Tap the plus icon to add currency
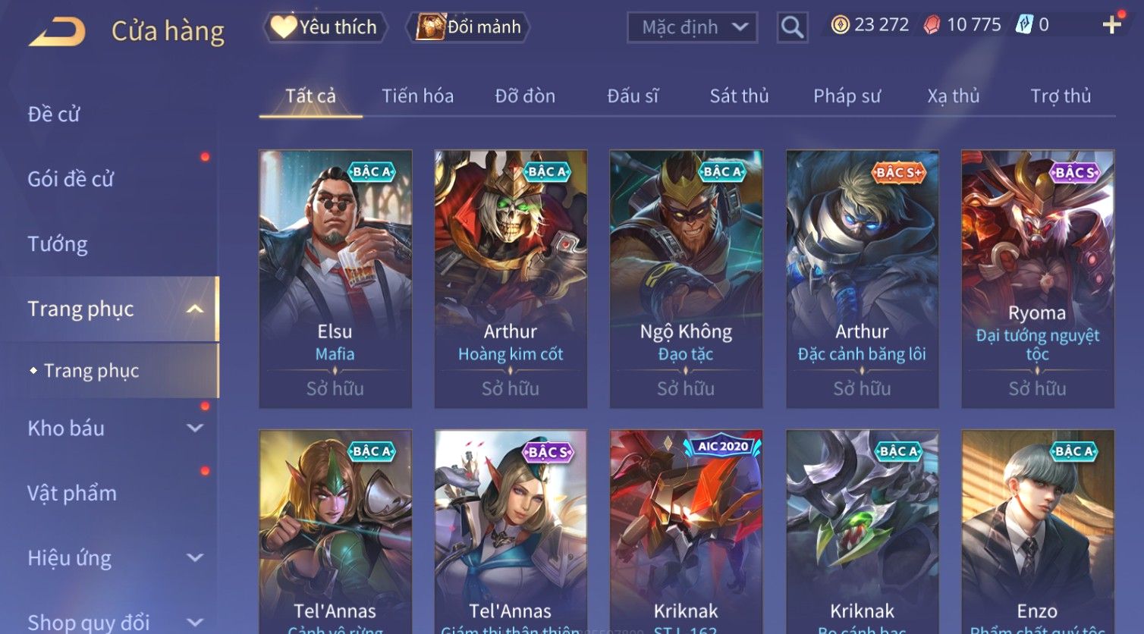Image resolution: width=1144 pixels, height=634 pixels. pyautogui.click(x=1112, y=25)
